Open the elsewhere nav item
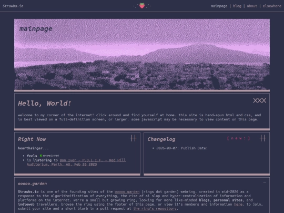The image size is (284, 213). [x=272, y=6]
